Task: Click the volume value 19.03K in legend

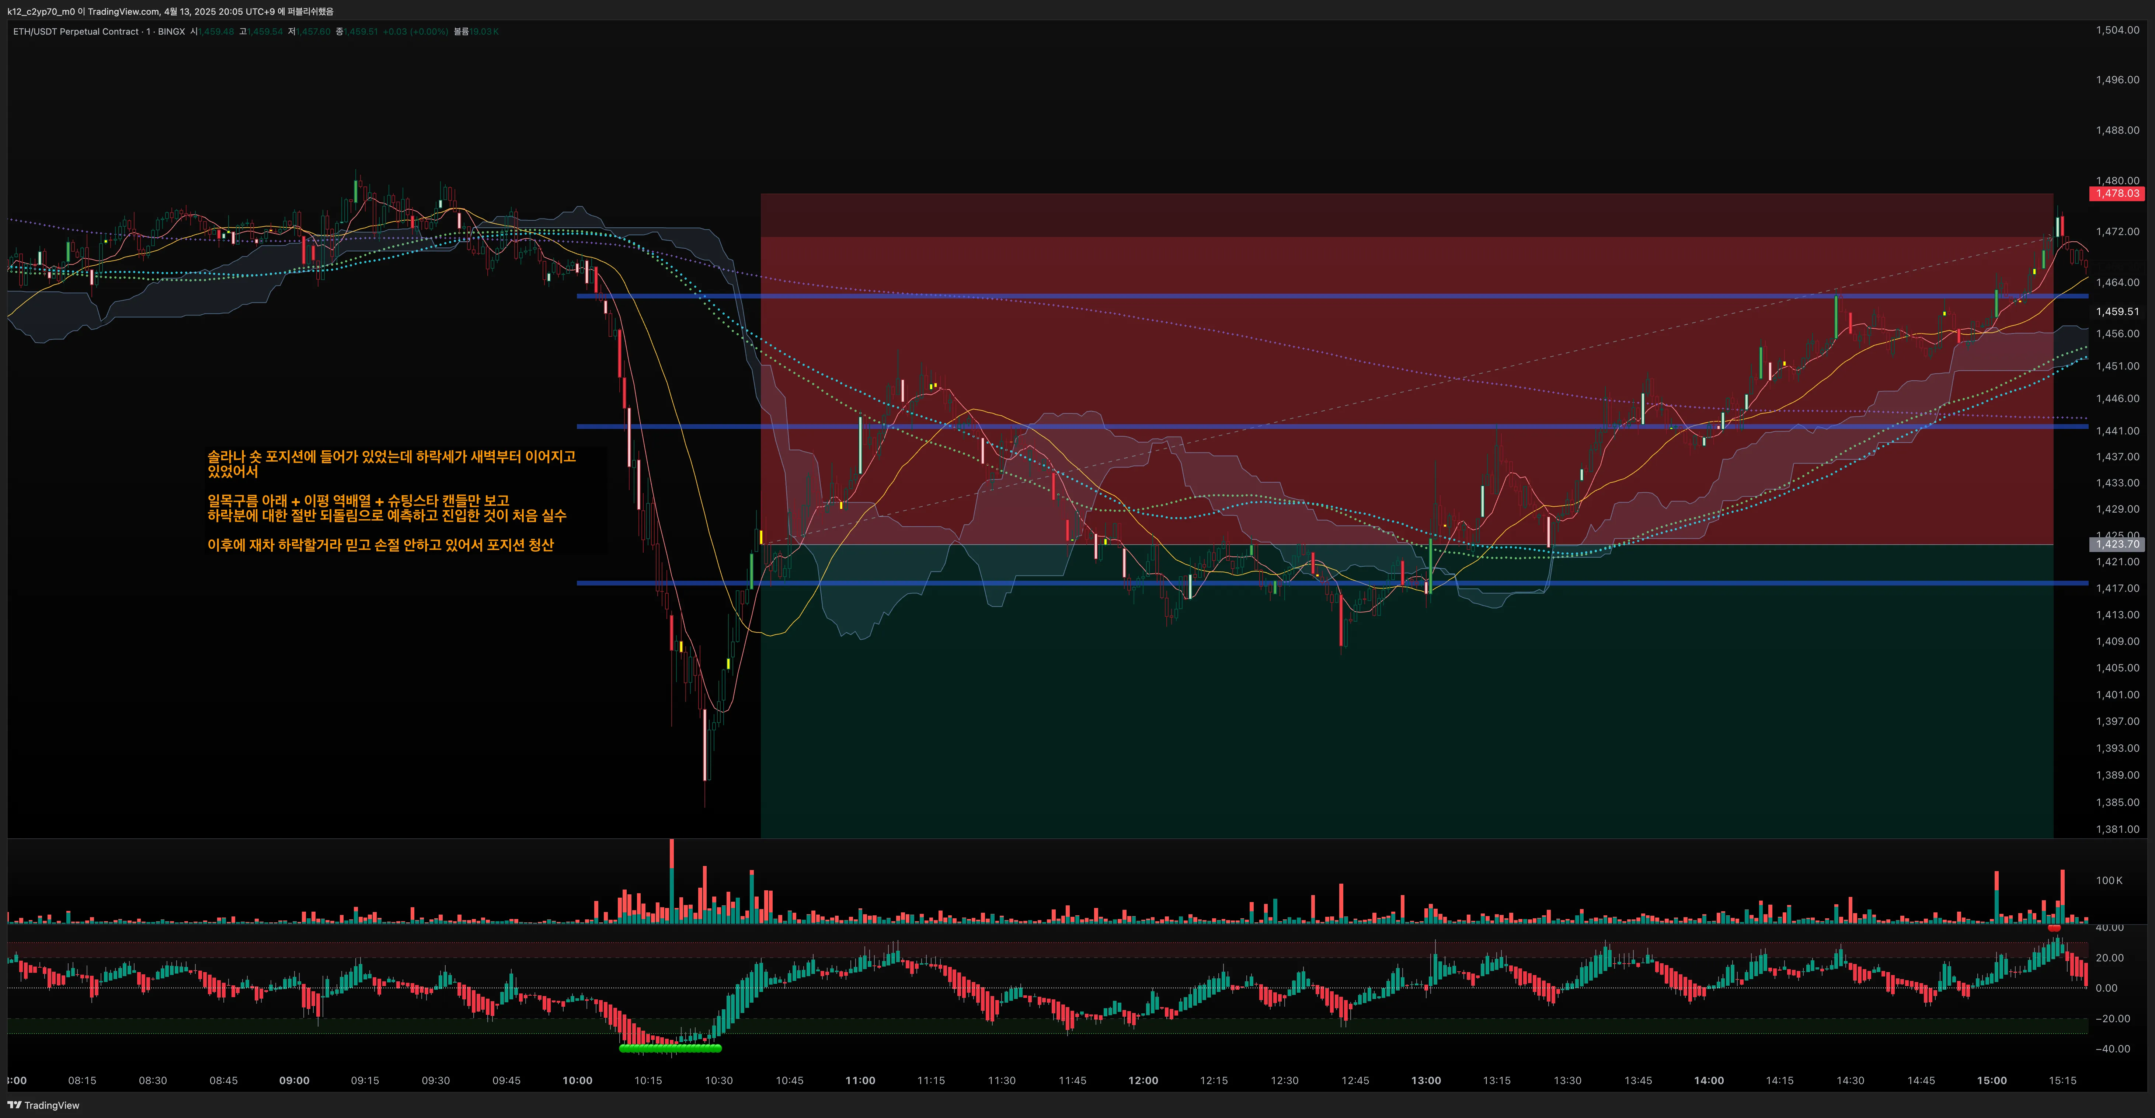Action: pos(484,32)
